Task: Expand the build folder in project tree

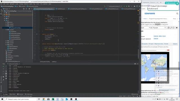Action: (4, 15)
